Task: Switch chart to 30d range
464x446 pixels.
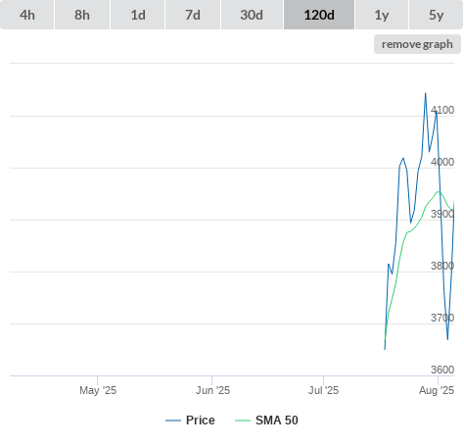Action: point(252,15)
